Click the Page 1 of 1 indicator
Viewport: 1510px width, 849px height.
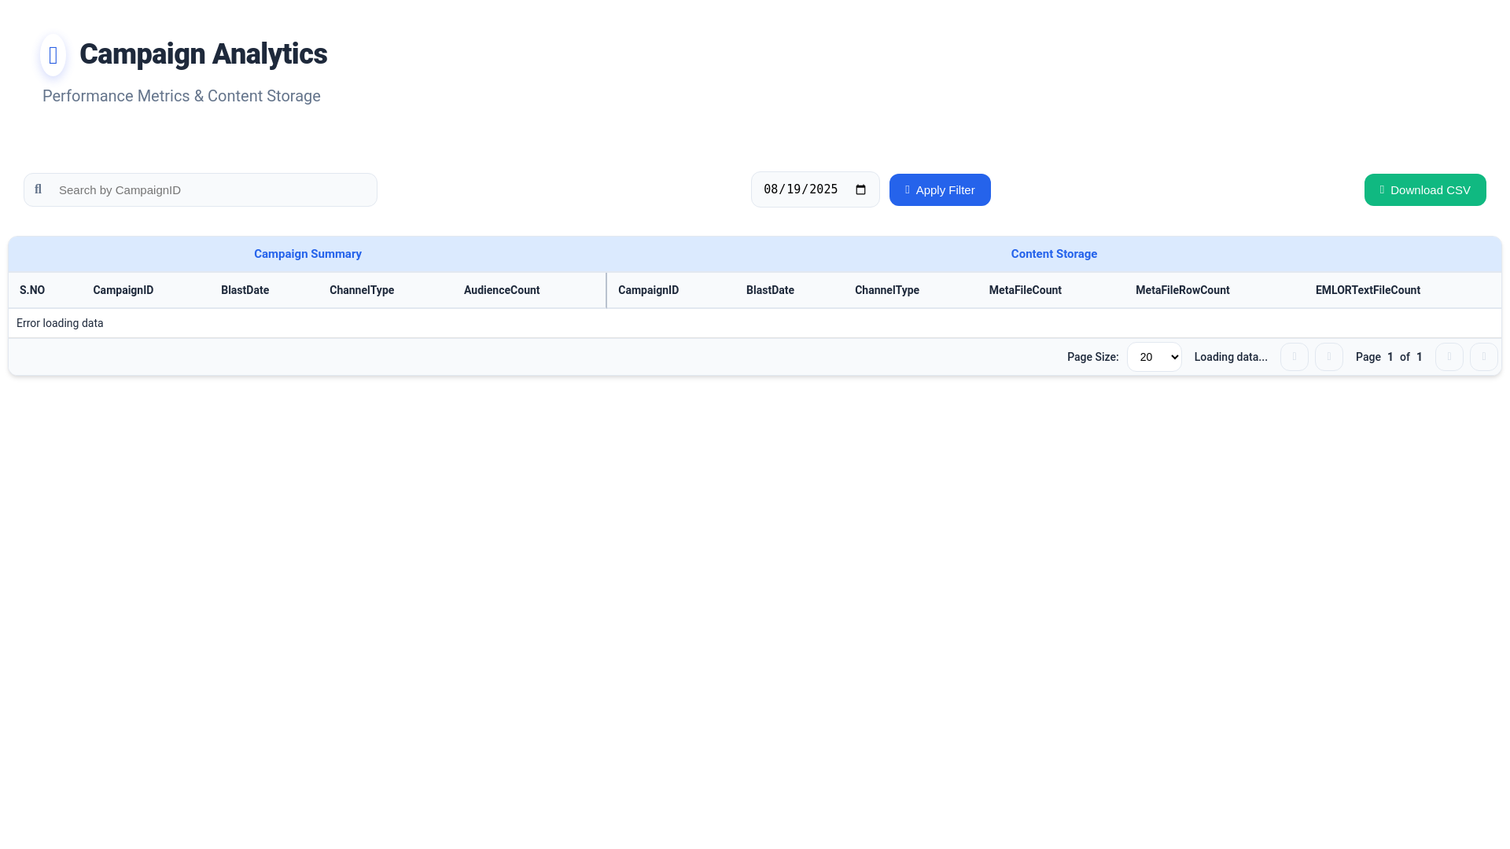point(1389,357)
